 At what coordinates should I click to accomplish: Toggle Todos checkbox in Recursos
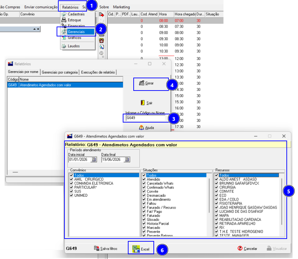(x=217, y=175)
